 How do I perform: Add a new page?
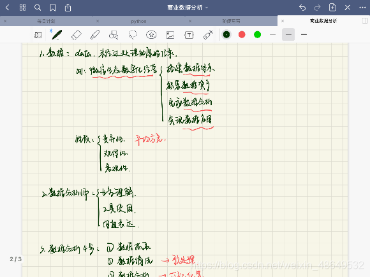click(332, 8)
